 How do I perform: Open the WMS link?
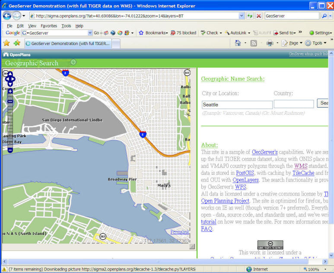tap(301, 166)
